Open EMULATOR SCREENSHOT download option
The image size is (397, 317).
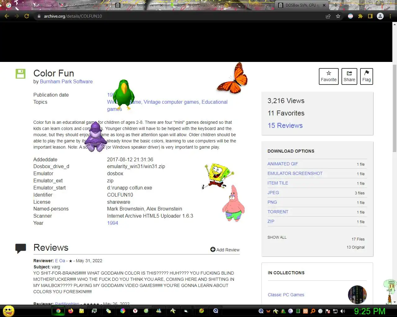click(295, 173)
